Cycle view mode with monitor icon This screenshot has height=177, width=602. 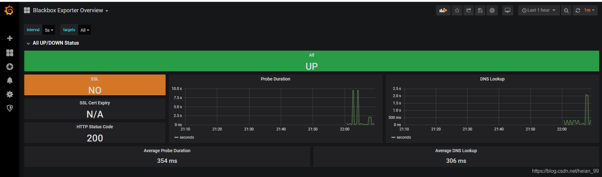pos(508,10)
